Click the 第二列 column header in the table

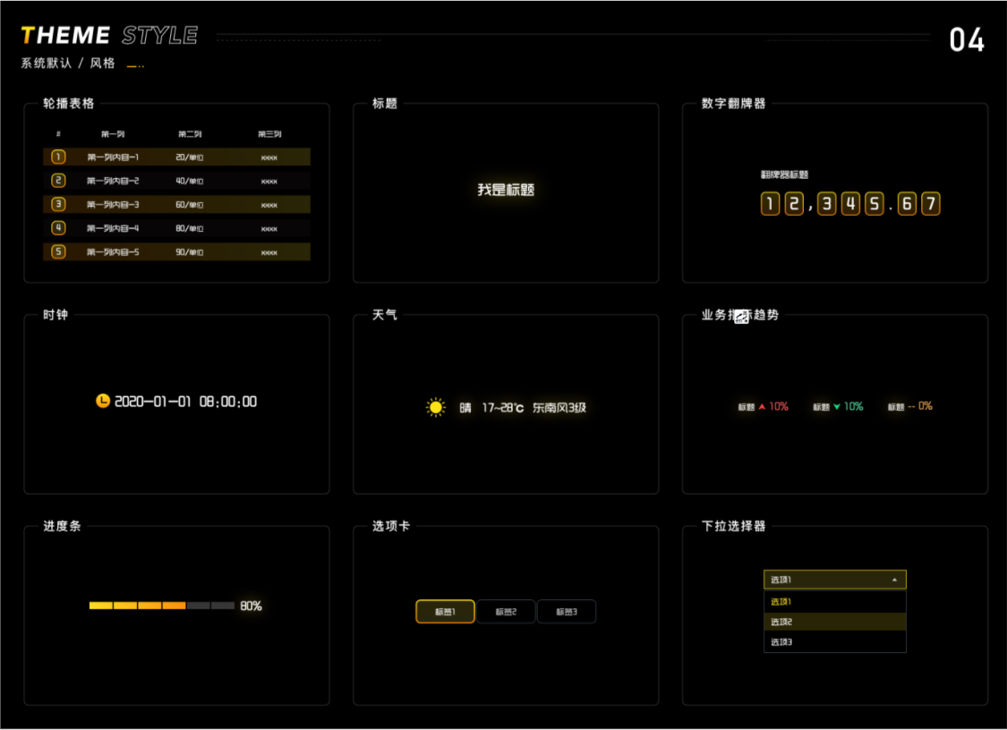(190, 134)
